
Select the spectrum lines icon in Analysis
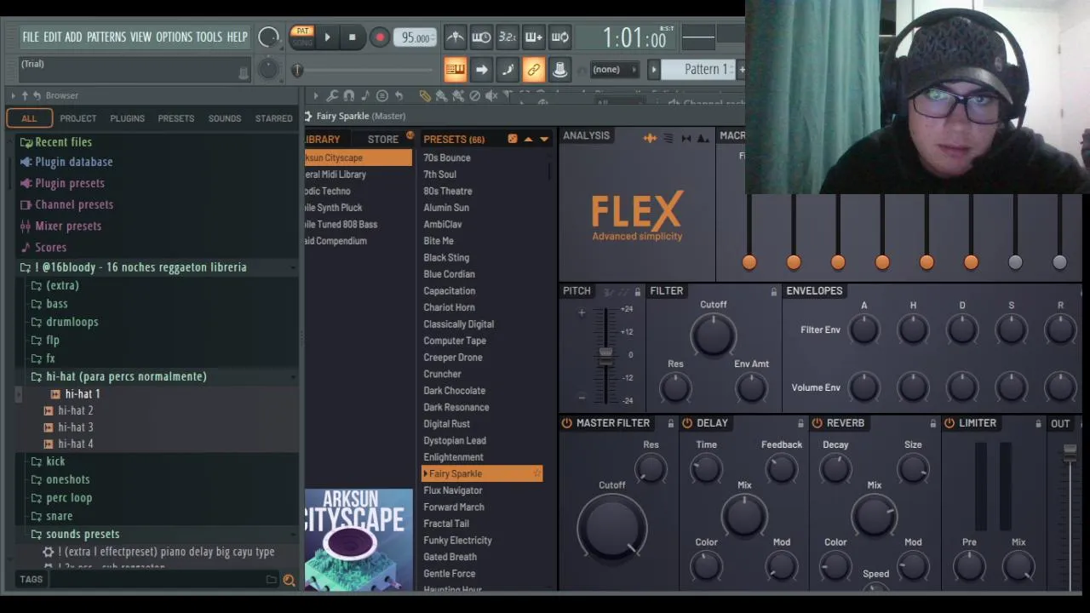pyautogui.click(x=668, y=138)
